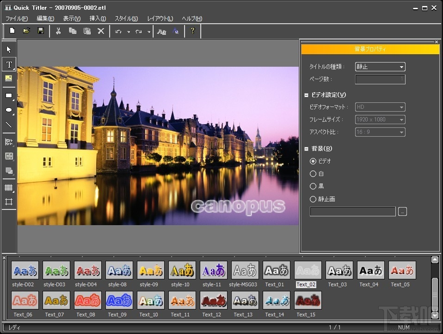The image size is (443, 334).
Task: Toggle the grid display tool
Action: pos(8,188)
